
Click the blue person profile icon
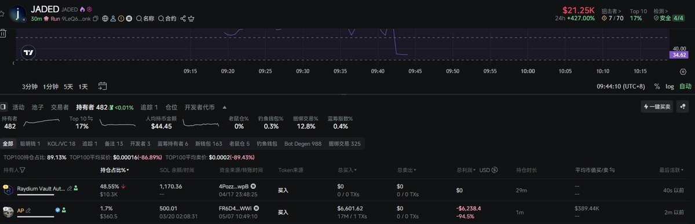pos(114,19)
